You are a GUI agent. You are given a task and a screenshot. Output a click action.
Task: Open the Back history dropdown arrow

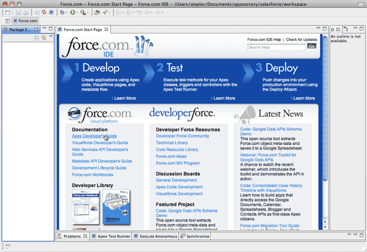click(x=152, y=13)
